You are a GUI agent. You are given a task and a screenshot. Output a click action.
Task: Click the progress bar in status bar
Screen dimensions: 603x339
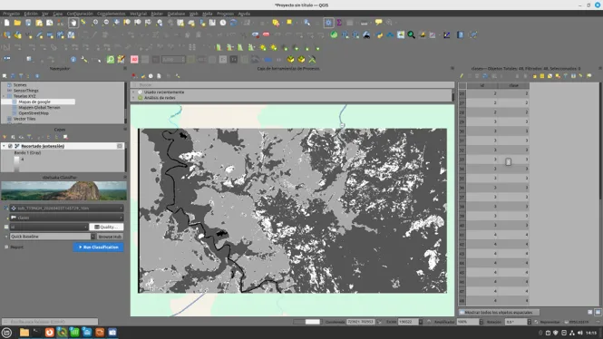[x=306, y=322]
